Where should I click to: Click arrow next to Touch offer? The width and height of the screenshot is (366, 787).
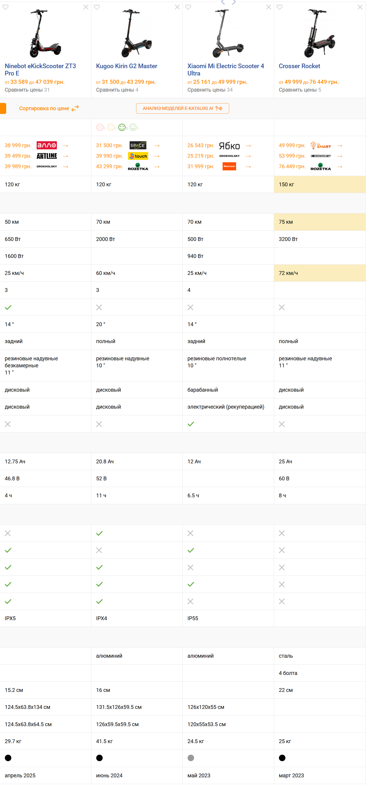point(157,156)
